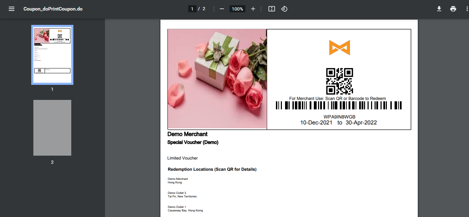This screenshot has height=217, width=469.
Task: Click the zoom out minus icon
Action: pos(222,9)
